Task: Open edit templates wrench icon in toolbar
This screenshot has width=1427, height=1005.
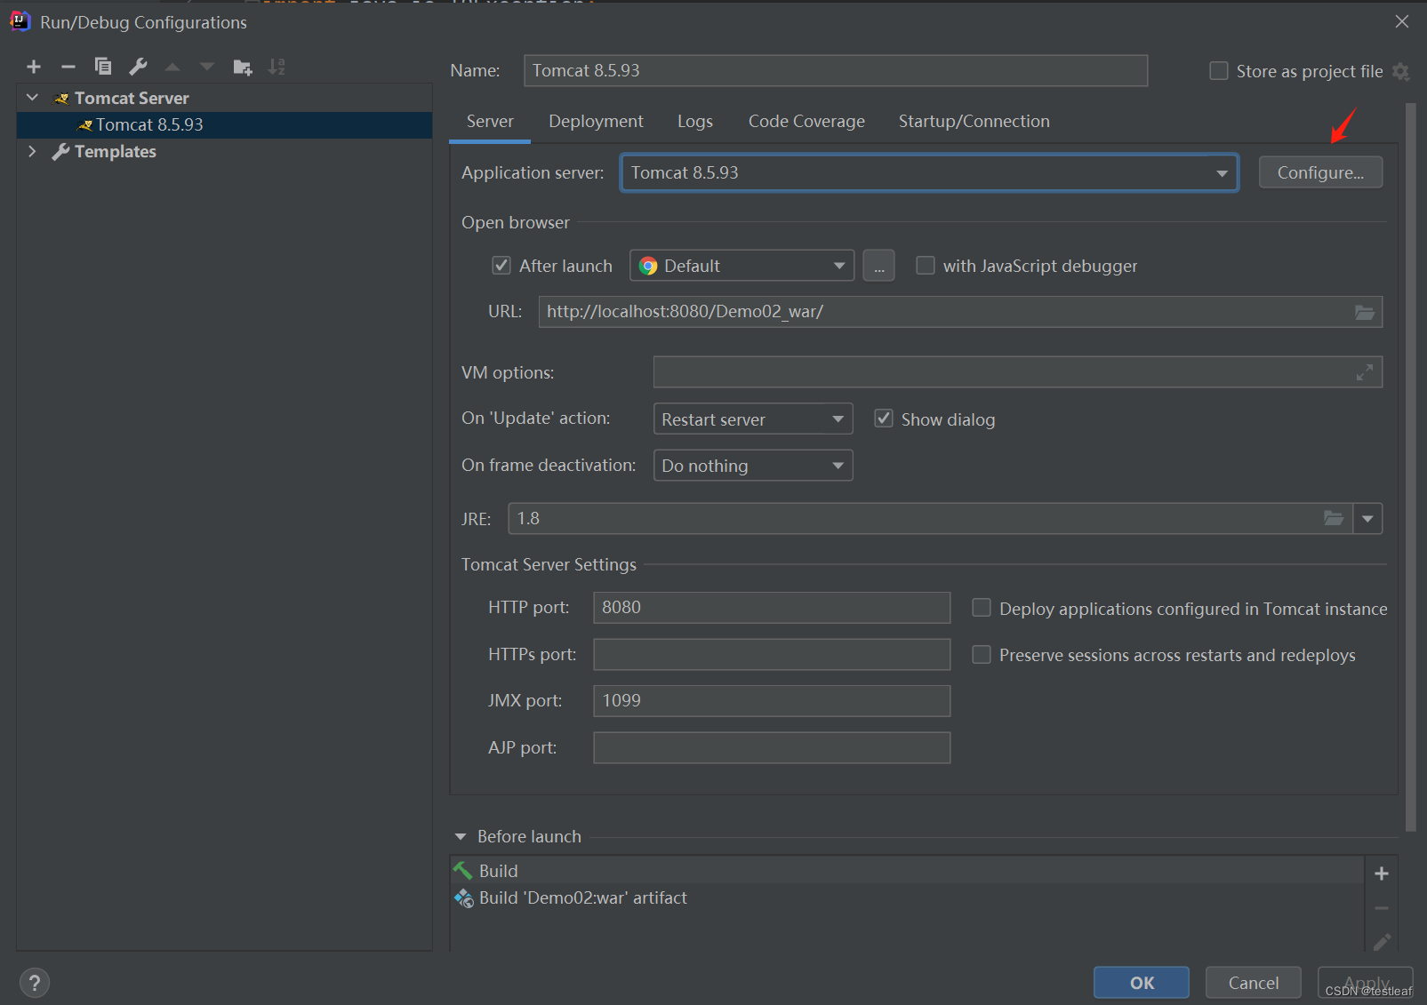Action: coord(138,67)
